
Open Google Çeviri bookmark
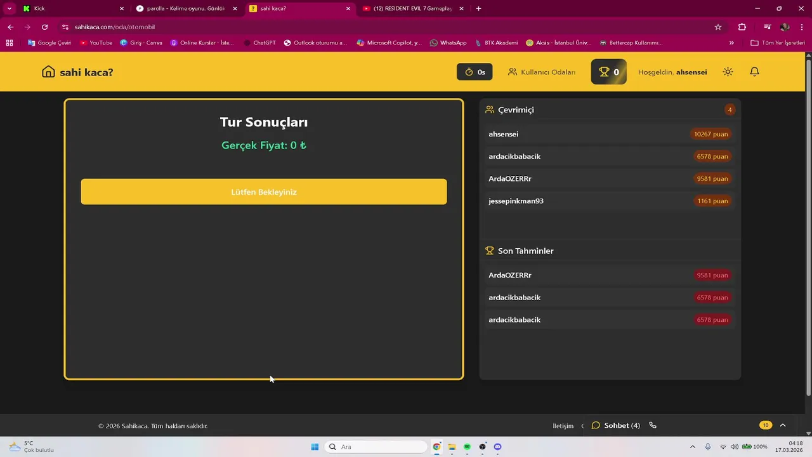pyautogui.click(x=49, y=43)
